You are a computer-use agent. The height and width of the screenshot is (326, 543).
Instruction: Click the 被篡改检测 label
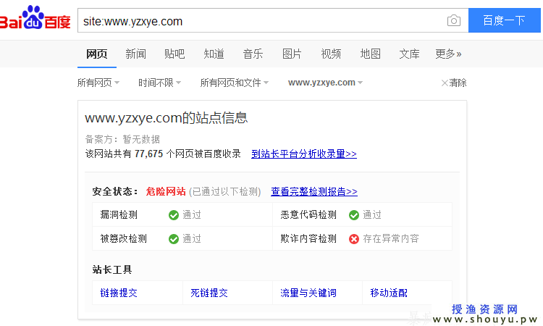pyautogui.click(x=123, y=238)
